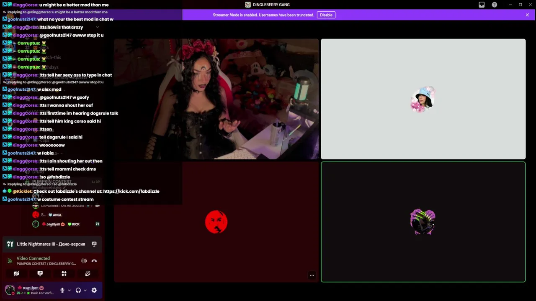
Task: Open the soundboard icon
Action: point(88,273)
